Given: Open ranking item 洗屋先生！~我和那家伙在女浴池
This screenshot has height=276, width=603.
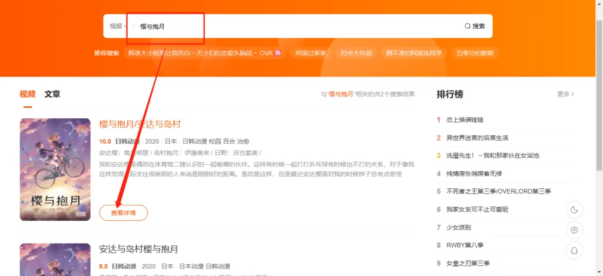Looking at the screenshot, I should coord(493,156).
